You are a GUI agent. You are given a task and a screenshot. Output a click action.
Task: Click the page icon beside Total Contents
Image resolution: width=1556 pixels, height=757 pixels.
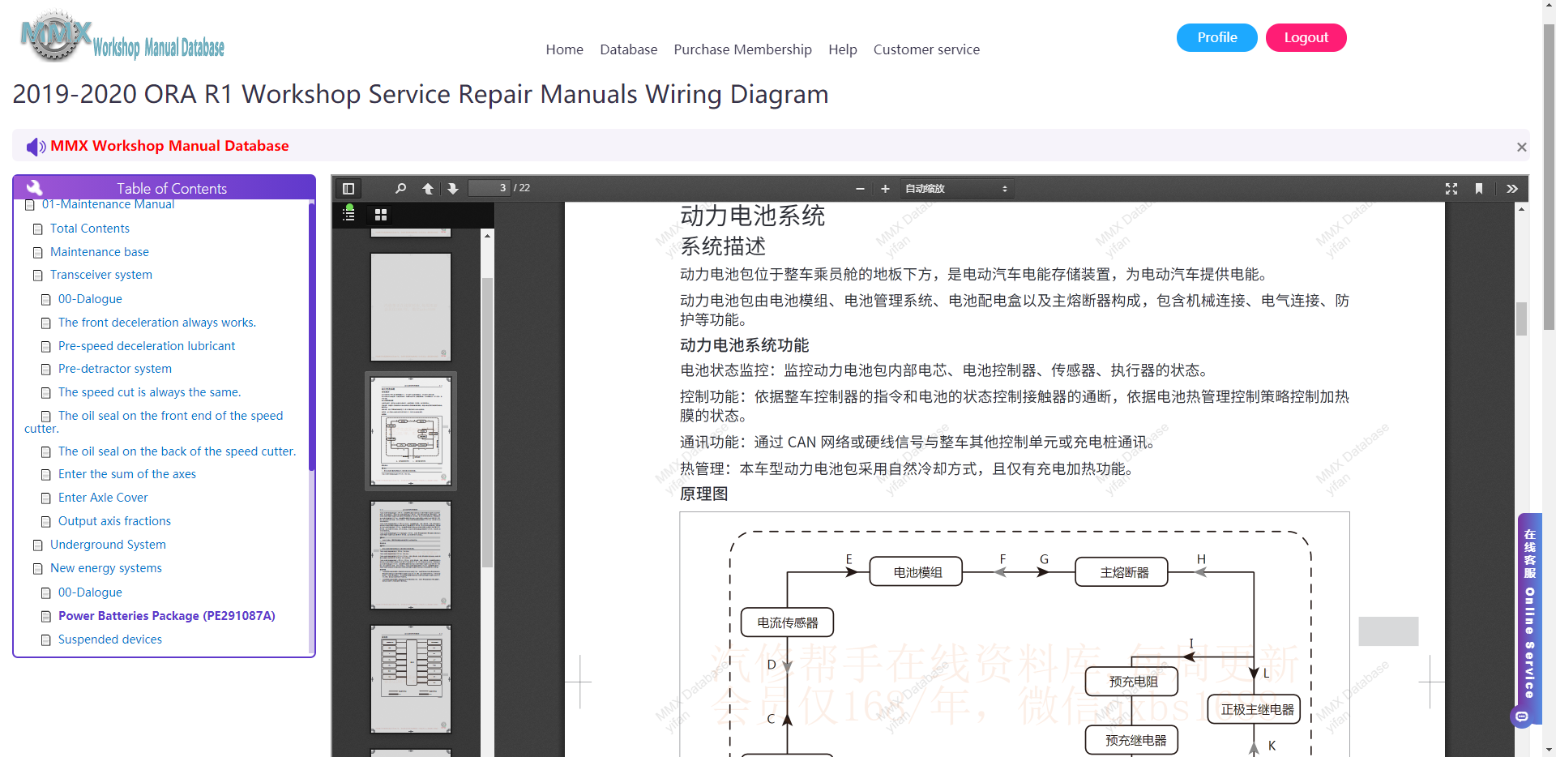[x=38, y=229]
